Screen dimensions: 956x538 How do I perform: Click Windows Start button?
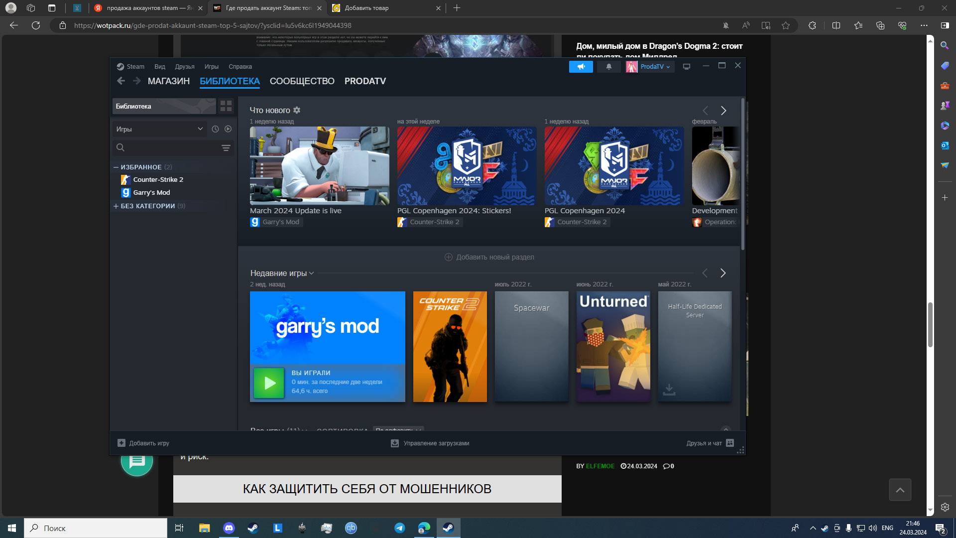12,528
